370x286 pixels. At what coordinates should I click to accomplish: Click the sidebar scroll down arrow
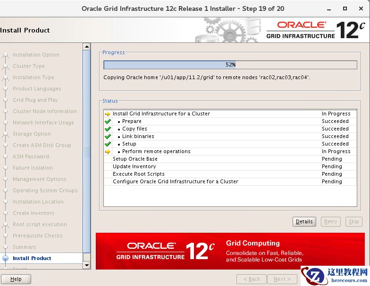point(87,265)
